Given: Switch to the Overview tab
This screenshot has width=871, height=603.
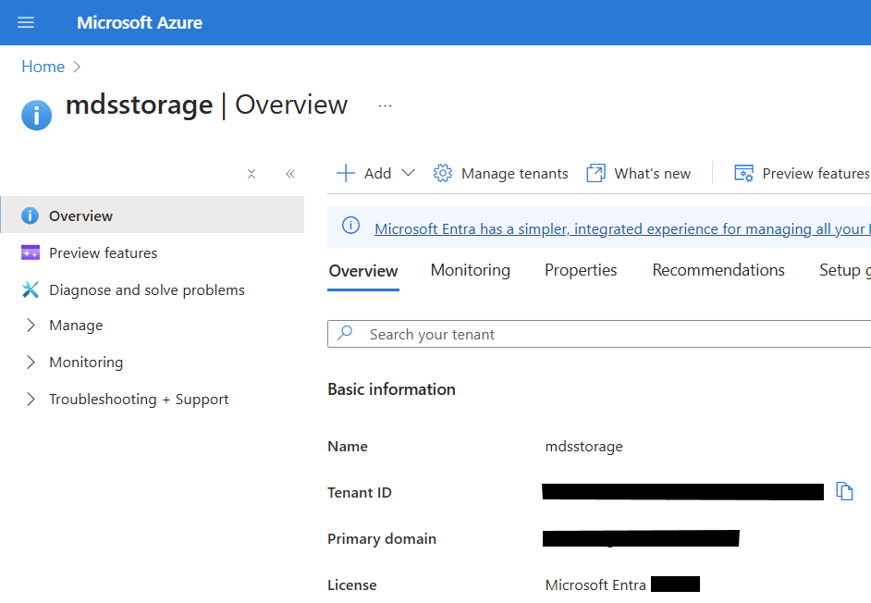Looking at the screenshot, I should [363, 271].
